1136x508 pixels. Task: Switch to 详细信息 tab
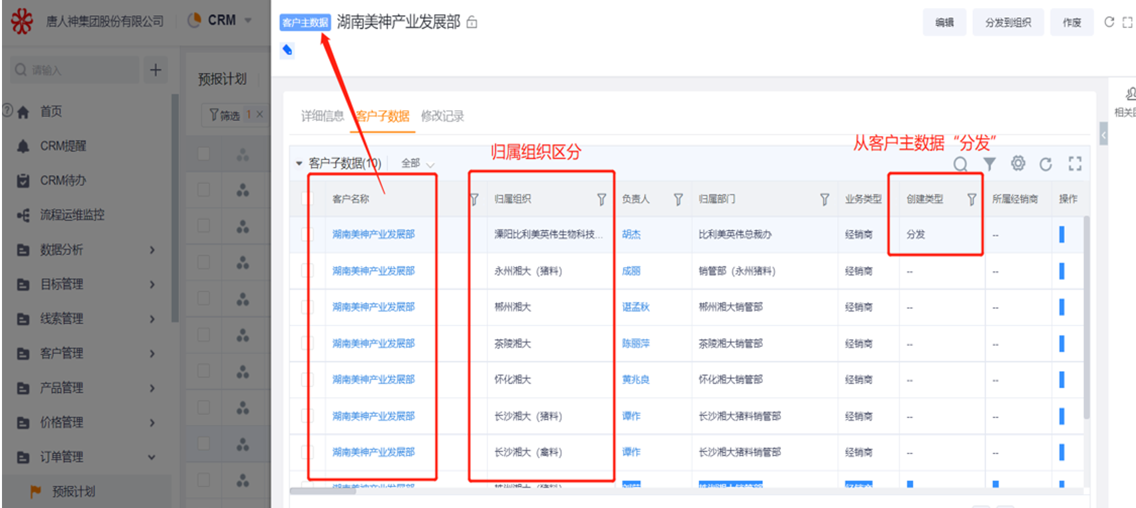coord(322,116)
